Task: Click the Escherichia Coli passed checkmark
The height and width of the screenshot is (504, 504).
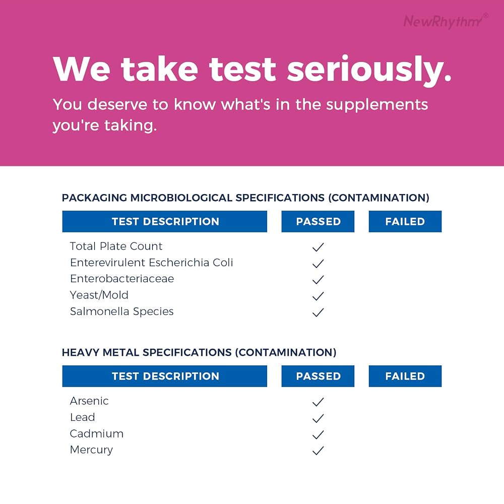Action: 318,264
